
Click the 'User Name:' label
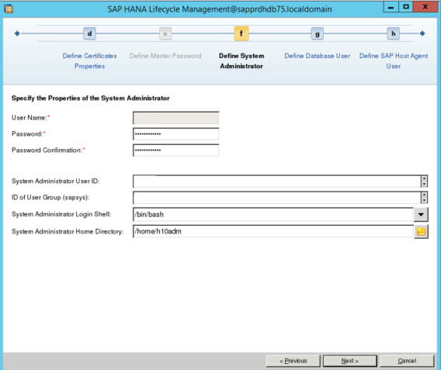[30, 118]
